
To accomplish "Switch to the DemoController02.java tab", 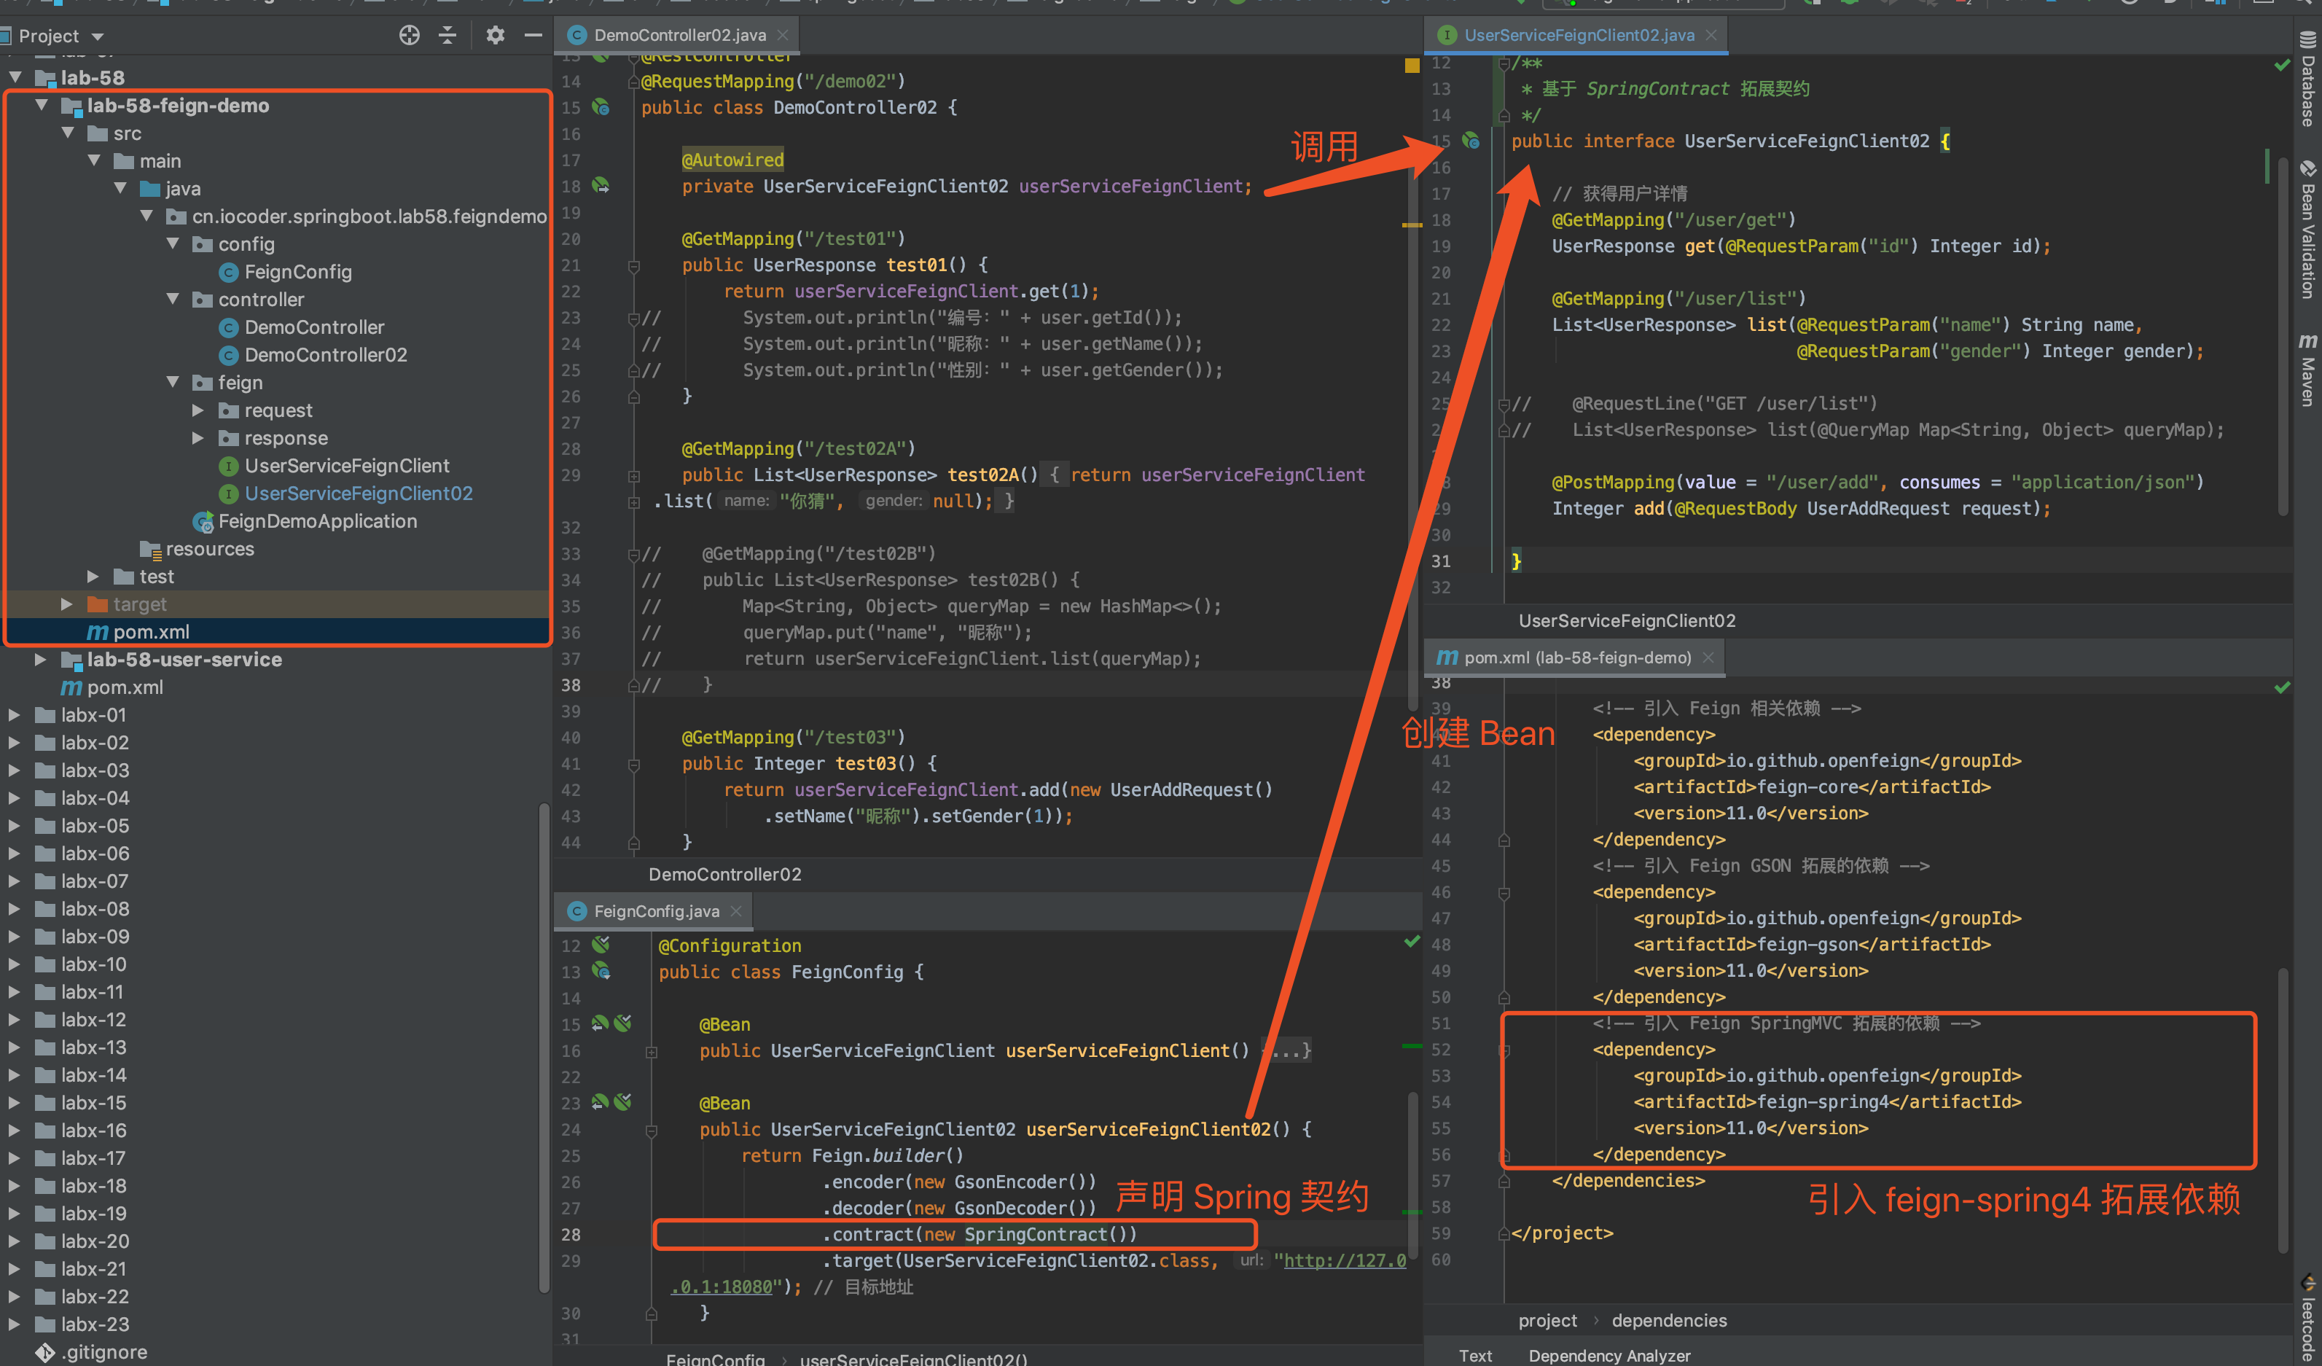I will [679, 35].
